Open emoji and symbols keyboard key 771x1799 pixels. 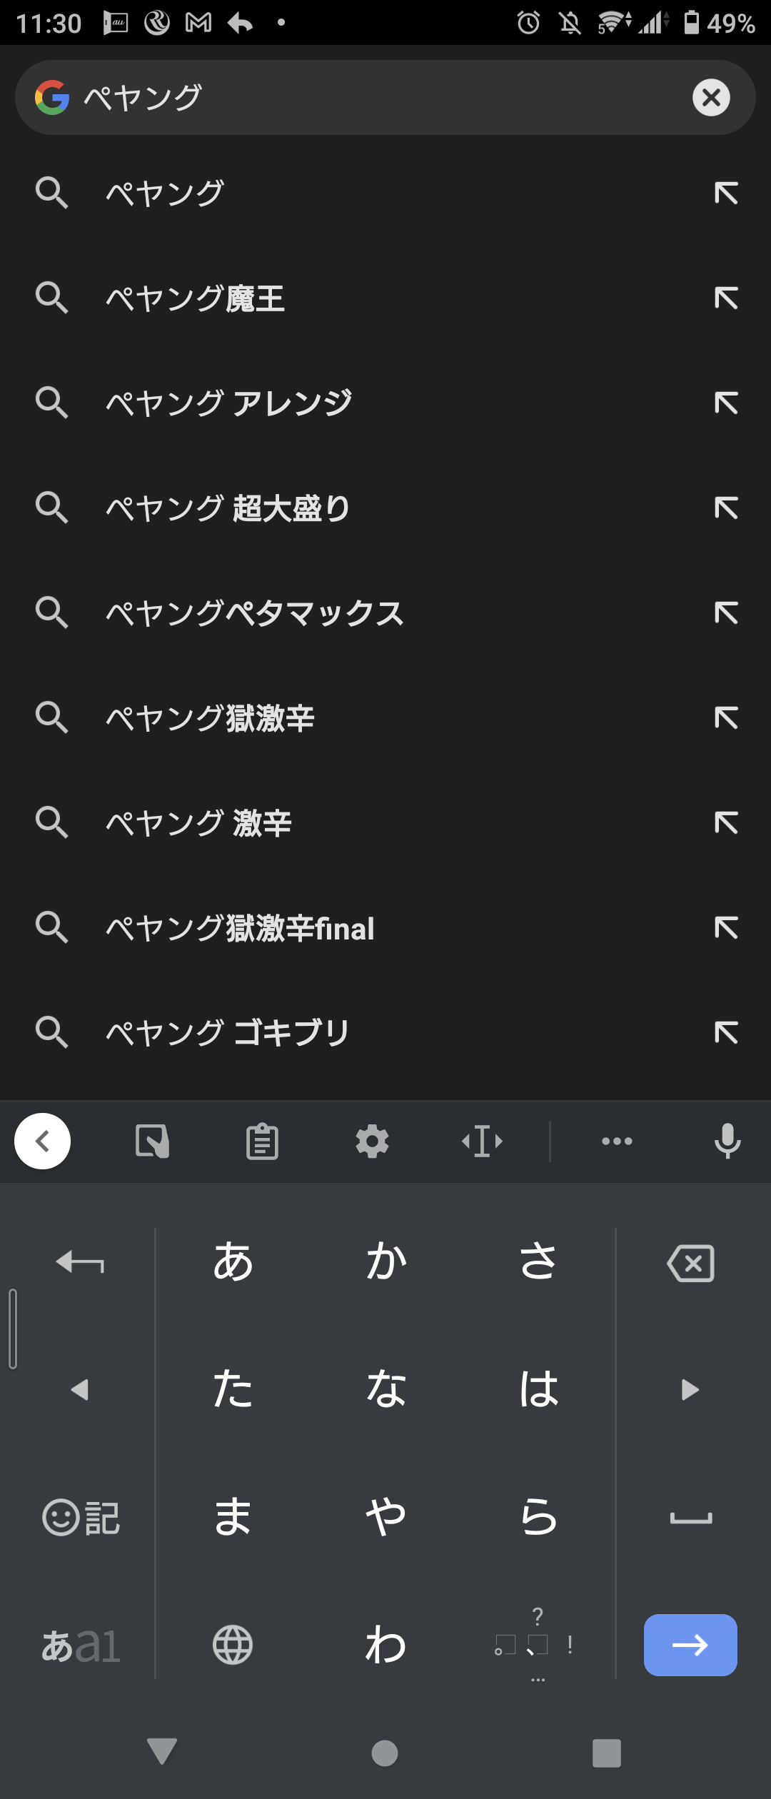[x=81, y=1517]
